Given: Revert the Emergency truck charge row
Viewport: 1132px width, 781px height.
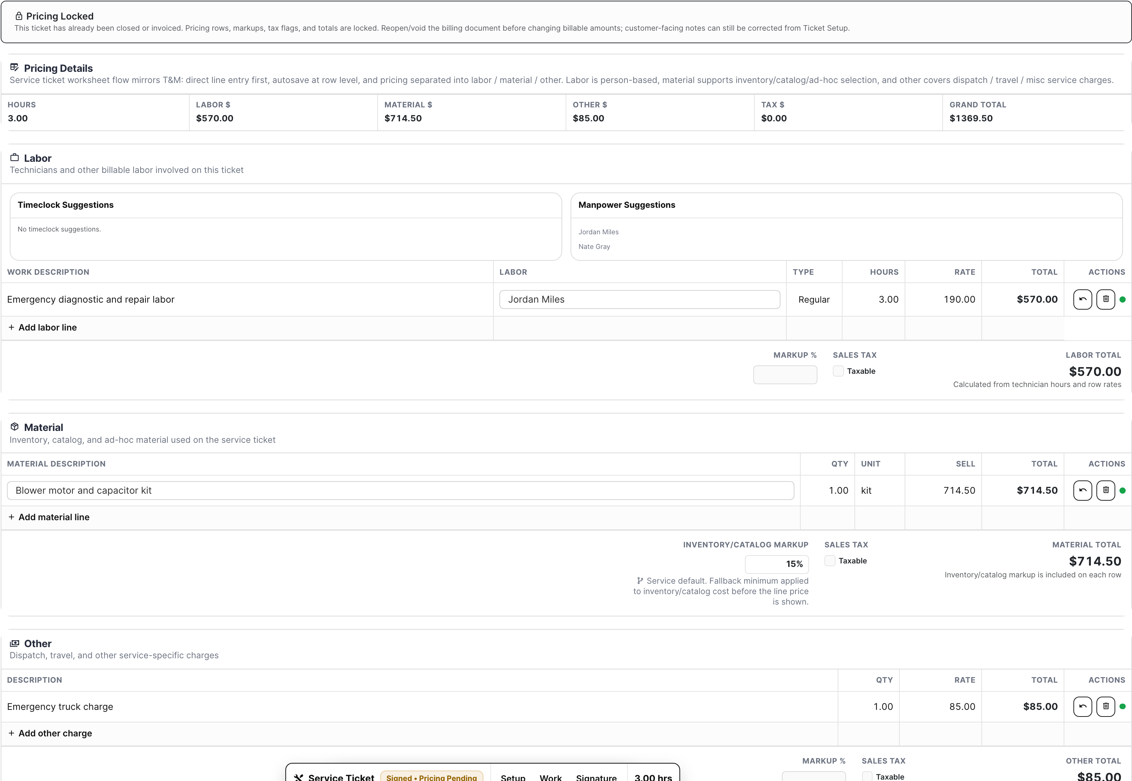Looking at the screenshot, I should click(x=1082, y=706).
